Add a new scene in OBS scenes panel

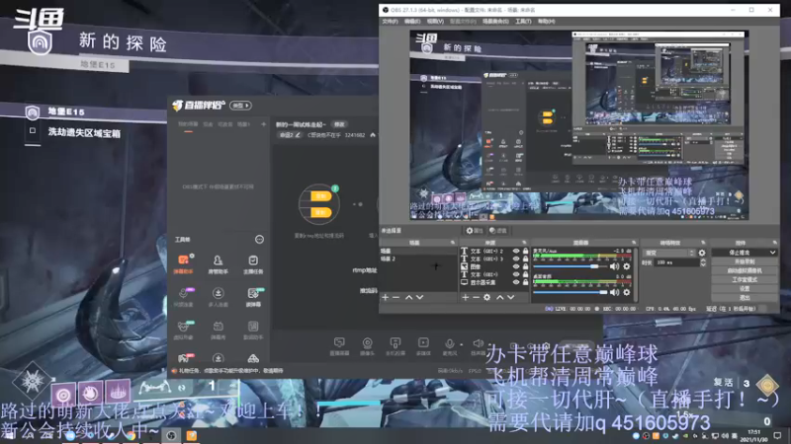[x=386, y=298]
